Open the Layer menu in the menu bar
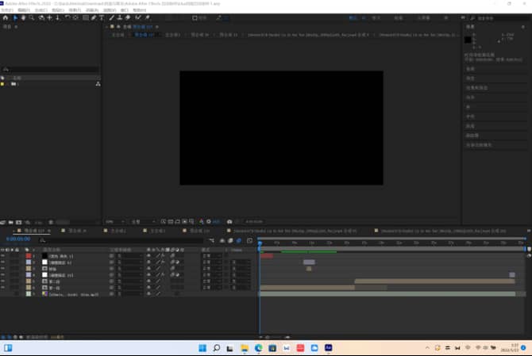The height and width of the screenshot is (356, 532). click(58, 10)
